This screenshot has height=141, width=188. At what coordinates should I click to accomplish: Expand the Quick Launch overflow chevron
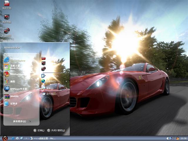coord(26,138)
